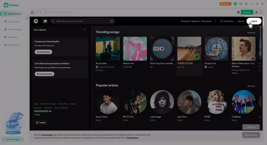
Task: Clear the address bar with X icon
Action: tap(238, 12)
